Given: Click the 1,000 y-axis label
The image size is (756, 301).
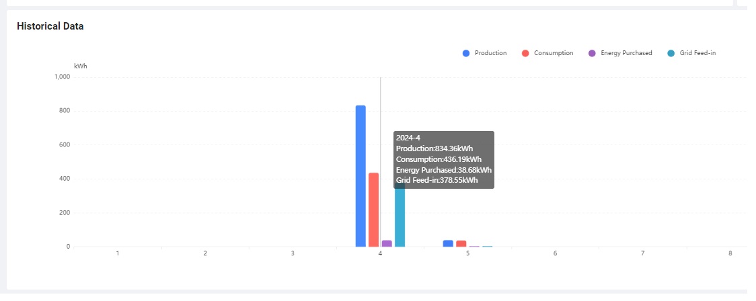Looking at the screenshot, I should coord(63,77).
